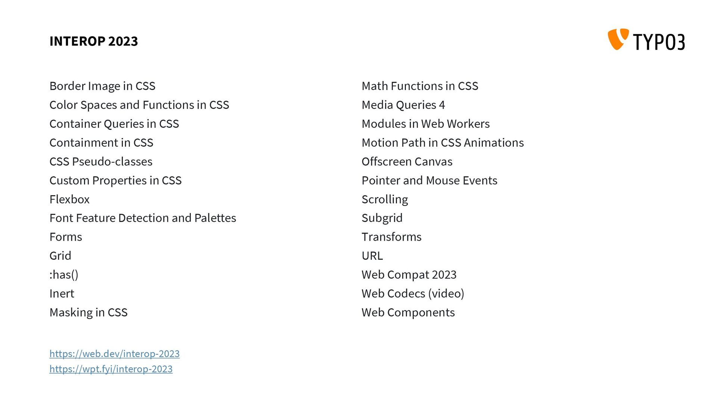Select Motion Path in CSS Animations
717x403 pixels.
tap(443, 143)
